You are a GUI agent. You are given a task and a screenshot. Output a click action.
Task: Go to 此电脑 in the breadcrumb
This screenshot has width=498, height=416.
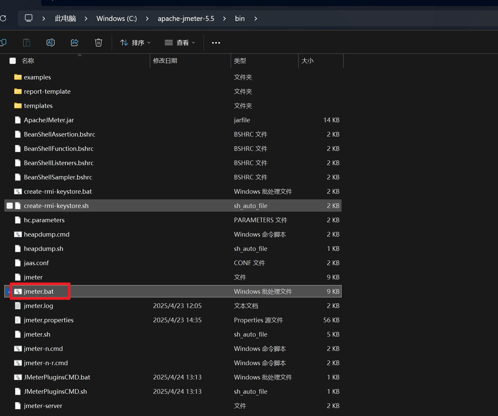[65, 18]
